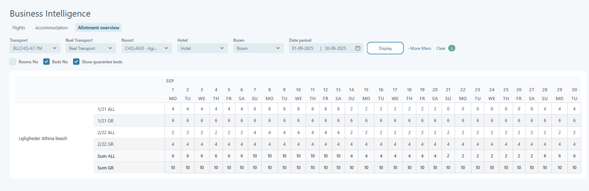Open the calendar icon in Date period
Image resolution: width=589 pixels, height=191 pixels.
(x=358, y=48)
